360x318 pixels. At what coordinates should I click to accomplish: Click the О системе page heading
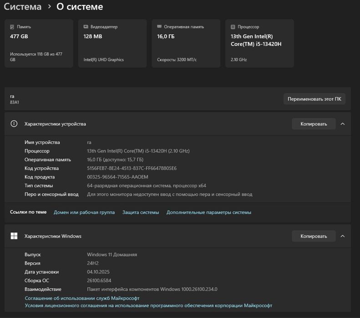point(80,7)
